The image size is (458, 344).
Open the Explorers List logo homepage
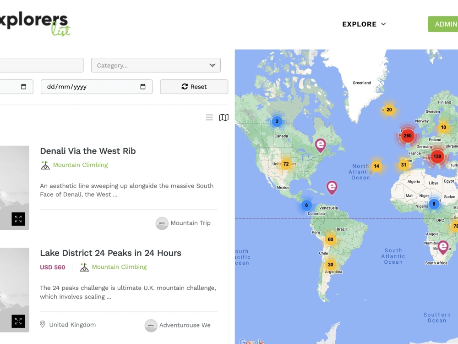(35, 24)
